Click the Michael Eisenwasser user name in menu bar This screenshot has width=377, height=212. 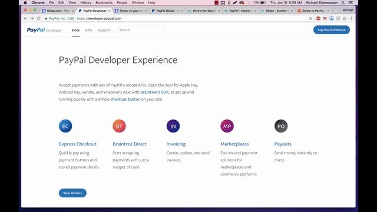322,2
